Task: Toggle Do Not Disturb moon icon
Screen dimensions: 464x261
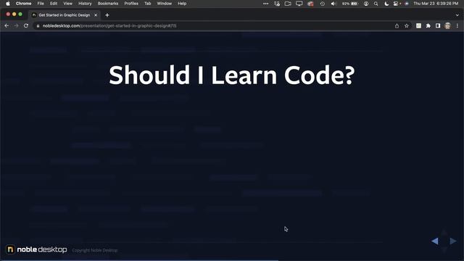Action: point(386,4)
